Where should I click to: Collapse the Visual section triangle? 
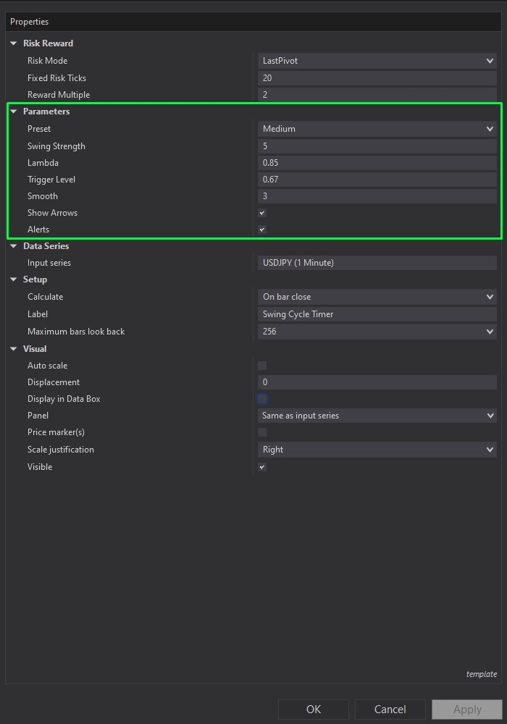(13, 349)
